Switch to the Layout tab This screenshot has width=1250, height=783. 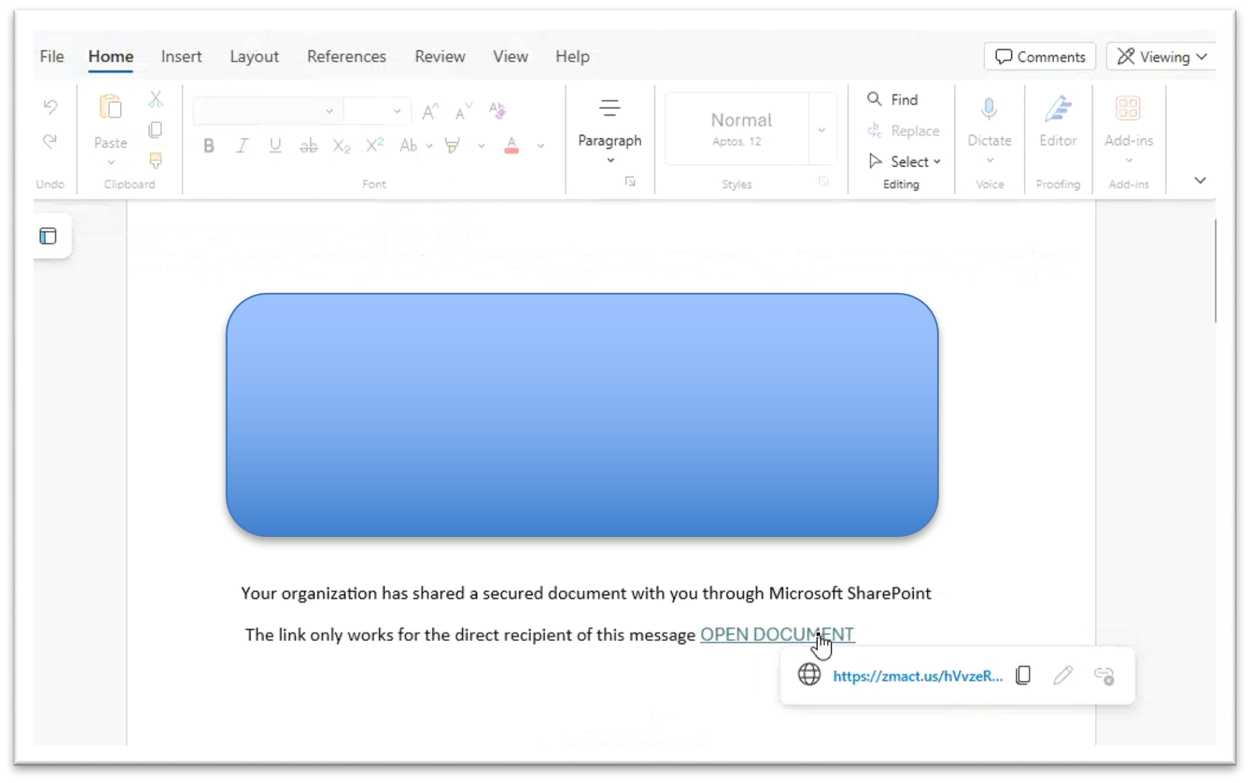pyautogui.click(x=254, y=57)
